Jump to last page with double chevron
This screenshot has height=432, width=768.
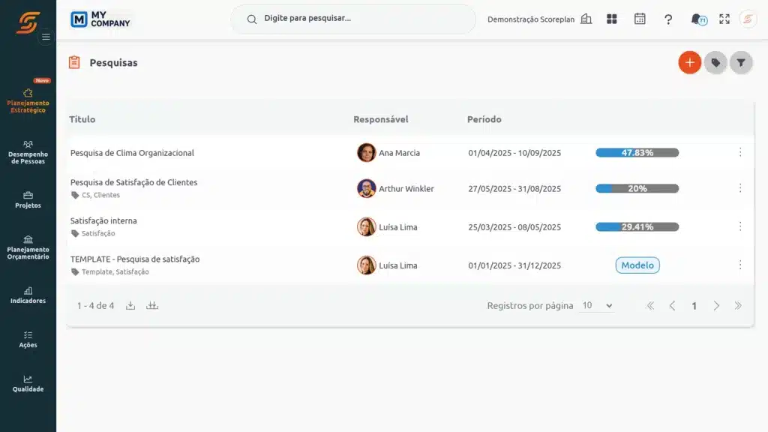[x=738, y=306]
